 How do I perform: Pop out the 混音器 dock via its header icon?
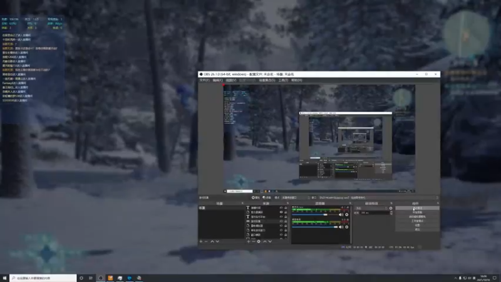tap(350, 203)
